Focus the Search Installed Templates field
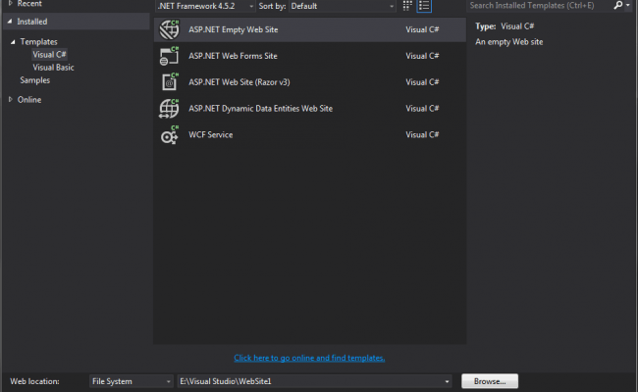 539,6
